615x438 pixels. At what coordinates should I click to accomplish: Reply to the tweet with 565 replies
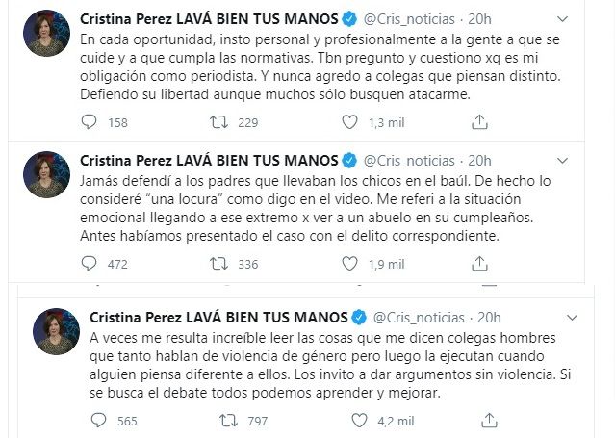tap(99, 420)
